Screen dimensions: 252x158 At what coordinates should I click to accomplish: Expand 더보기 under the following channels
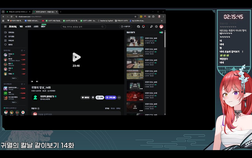click(14, 78)
